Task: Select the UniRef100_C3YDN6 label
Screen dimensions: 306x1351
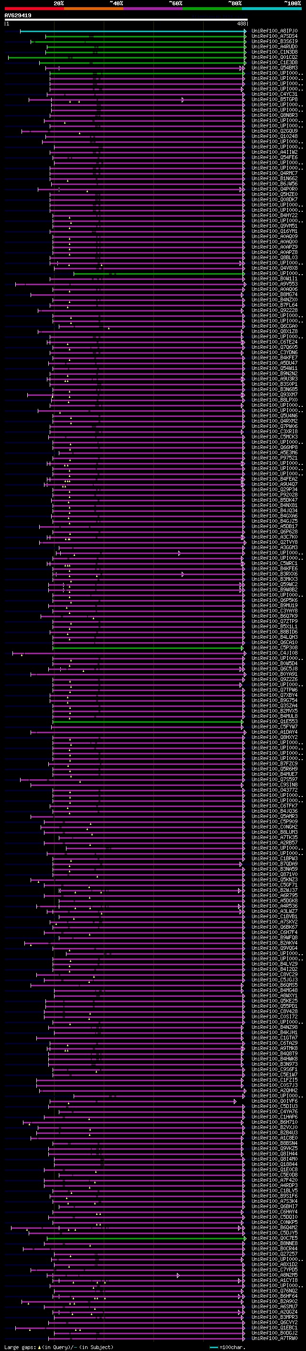Action: point(274,352)
